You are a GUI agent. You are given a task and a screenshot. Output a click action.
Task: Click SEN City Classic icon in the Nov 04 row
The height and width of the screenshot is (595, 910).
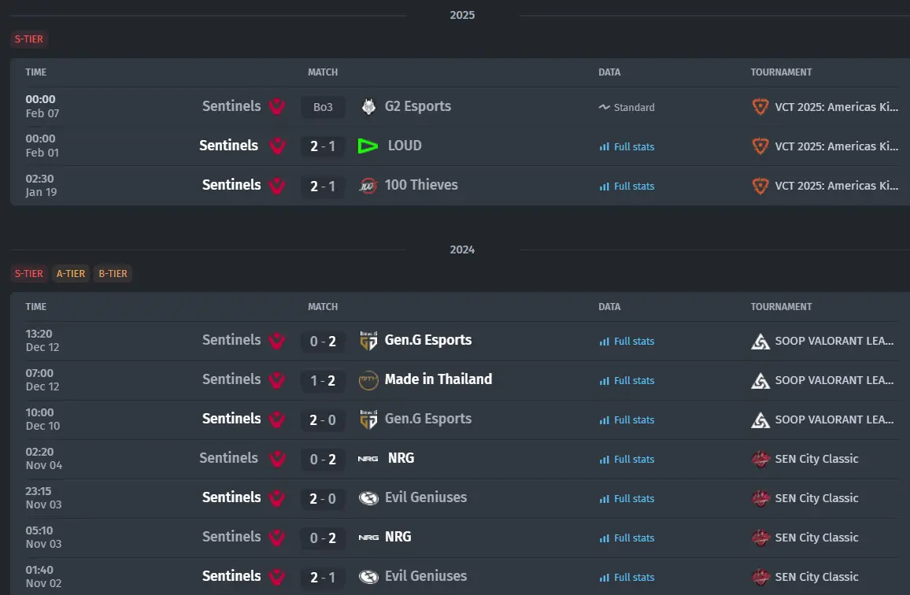point(760,459)
